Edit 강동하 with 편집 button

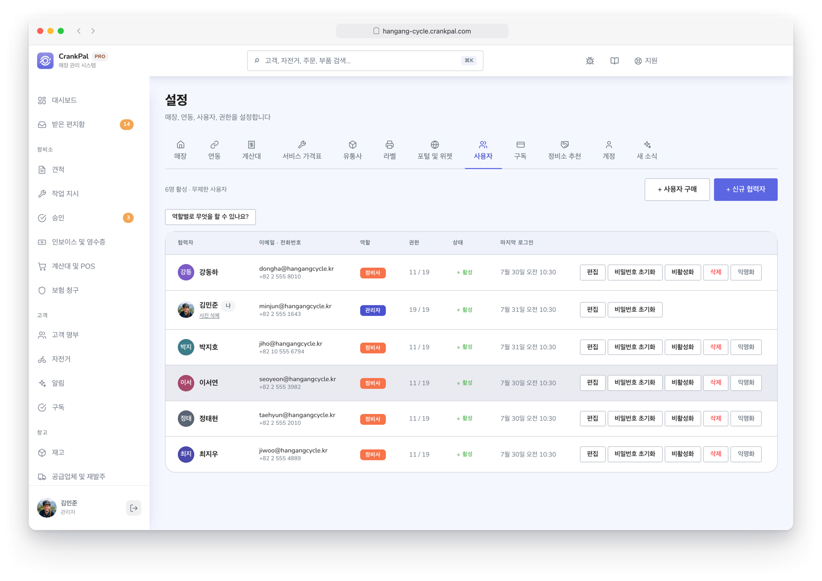click(x=592, y=272)
